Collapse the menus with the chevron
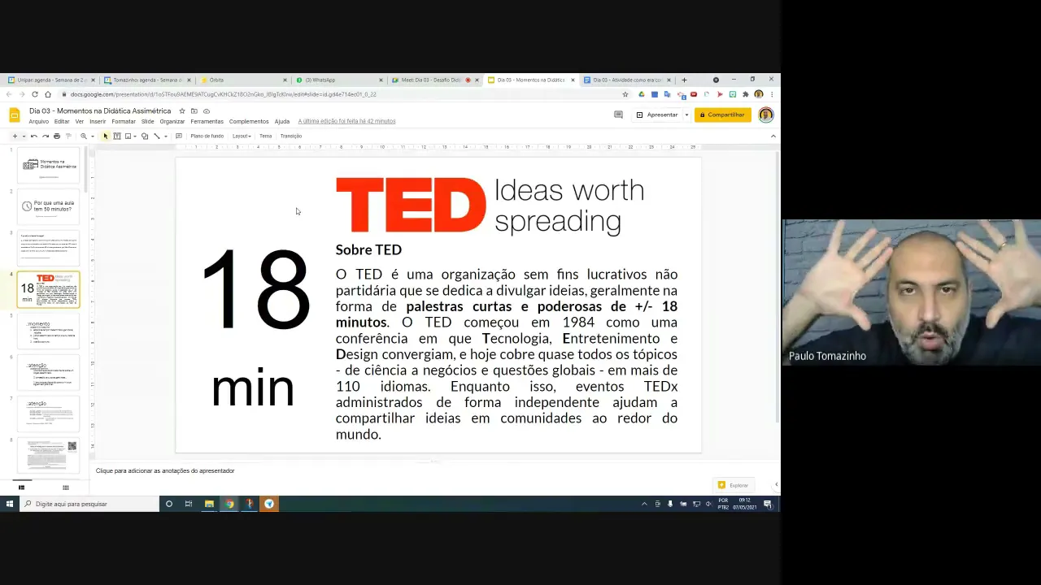 point(773,136)
